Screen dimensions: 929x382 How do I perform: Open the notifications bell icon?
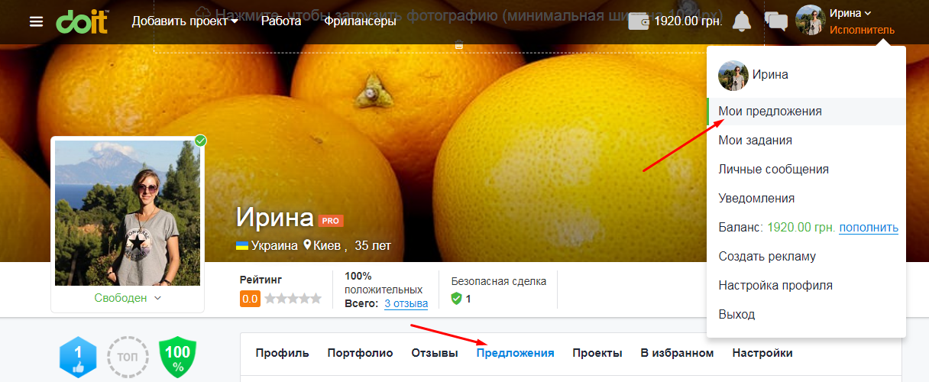[x=741, y=21]
